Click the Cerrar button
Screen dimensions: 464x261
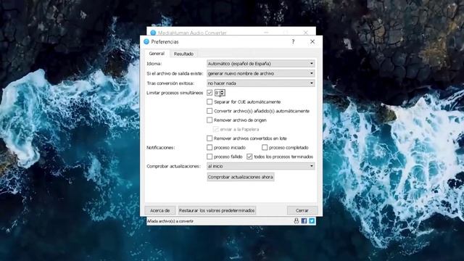point(302,210)
